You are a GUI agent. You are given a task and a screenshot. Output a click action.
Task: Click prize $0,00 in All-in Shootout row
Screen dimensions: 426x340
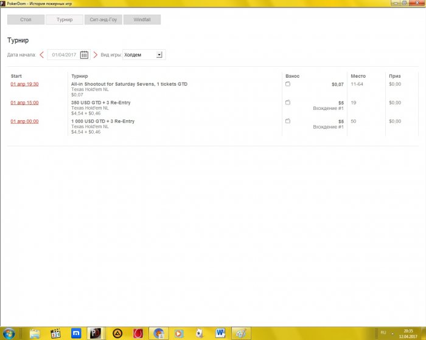coord(395,84)
